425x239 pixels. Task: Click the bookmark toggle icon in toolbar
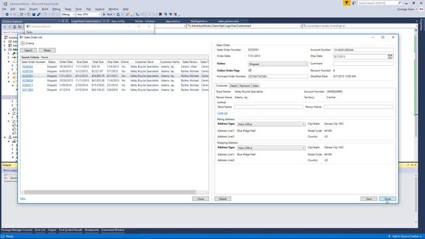[160, 15]
